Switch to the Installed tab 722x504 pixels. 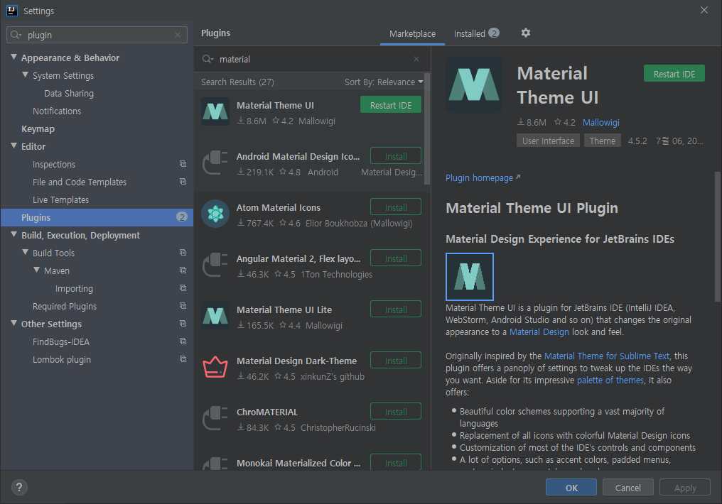tap(477, 33)
